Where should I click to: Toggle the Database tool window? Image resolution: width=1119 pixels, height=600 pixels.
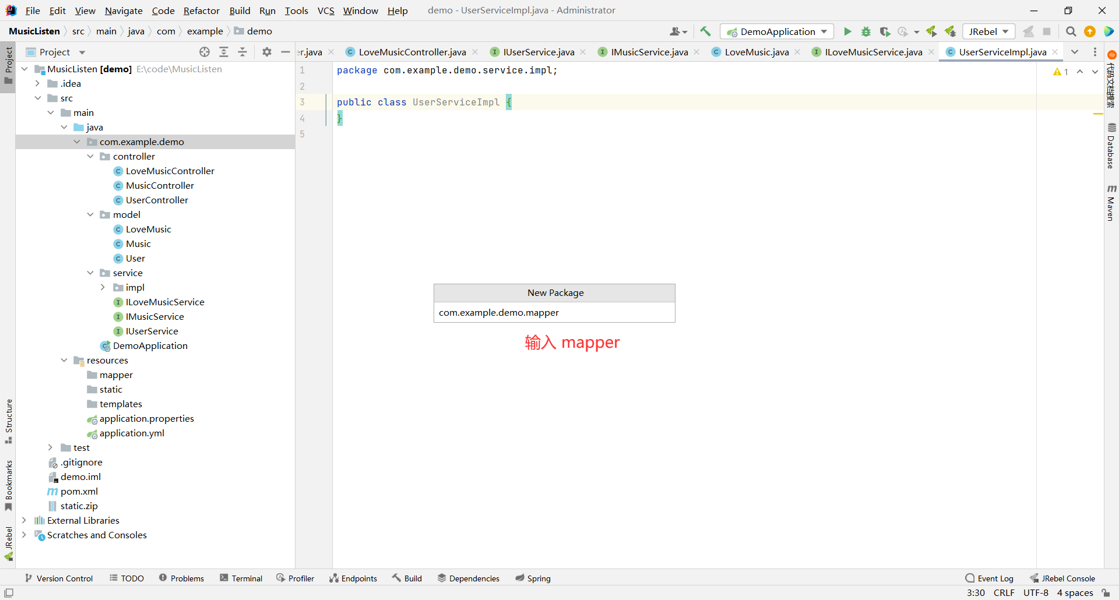pyautogui.click(x=1111, y=146)
